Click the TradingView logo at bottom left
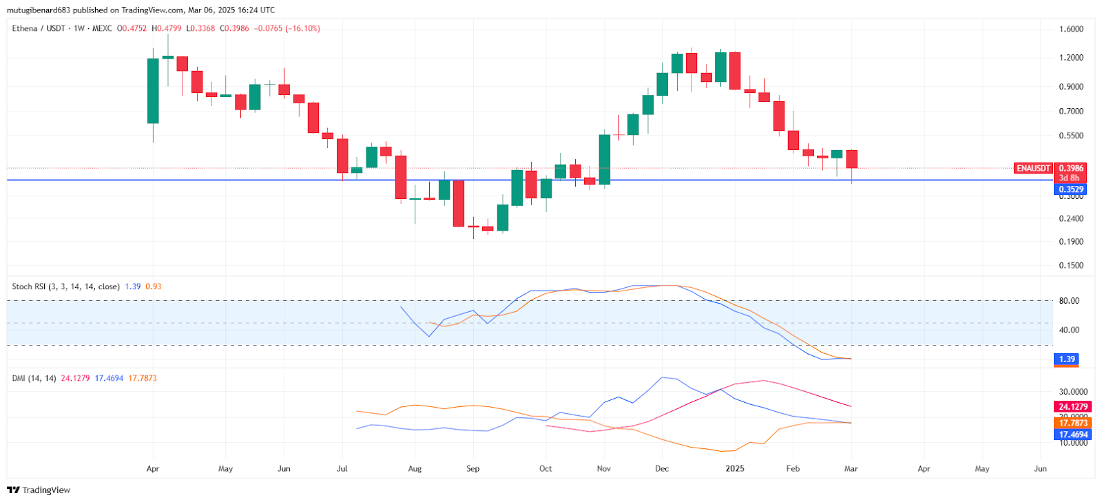This screenshot has width=1102, height=502. [39, 490]
